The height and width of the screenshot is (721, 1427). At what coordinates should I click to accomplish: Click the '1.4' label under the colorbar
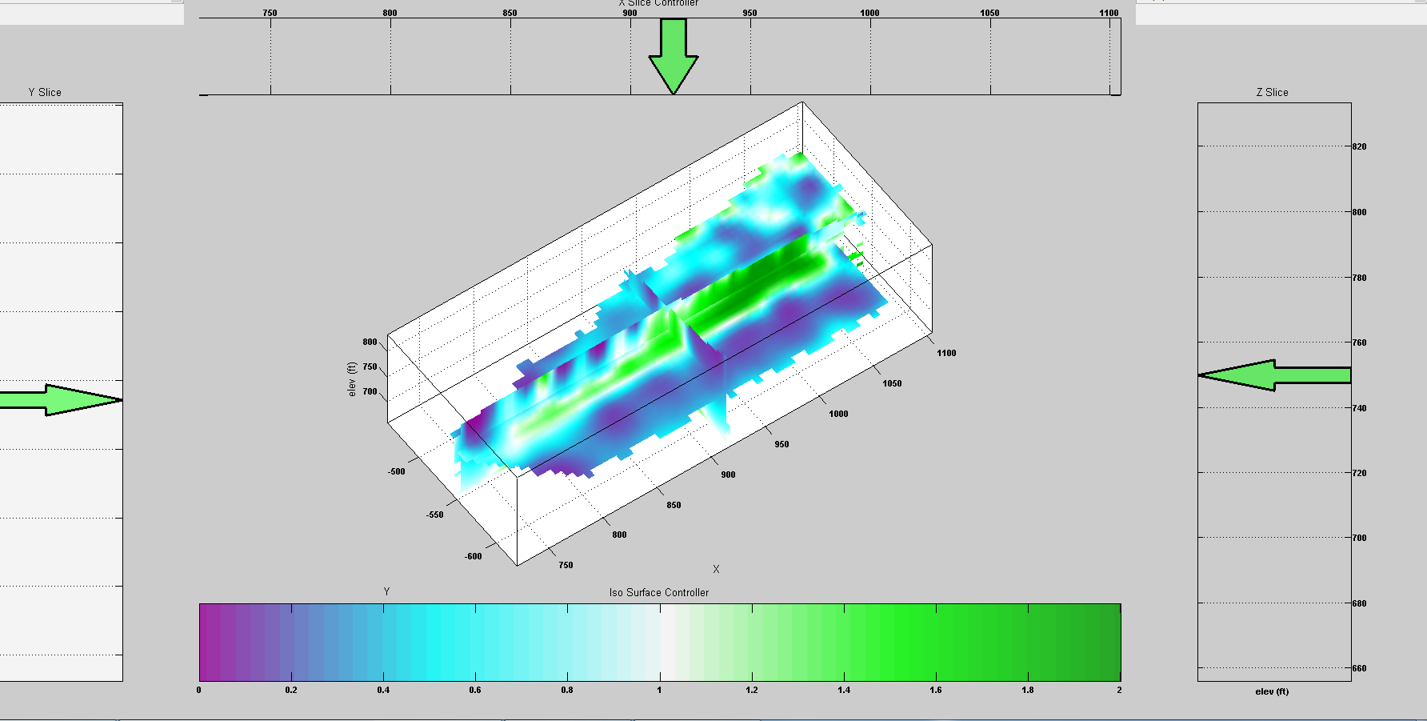[844, 691]
